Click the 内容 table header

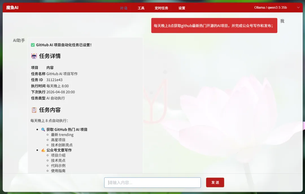[50, 68]
